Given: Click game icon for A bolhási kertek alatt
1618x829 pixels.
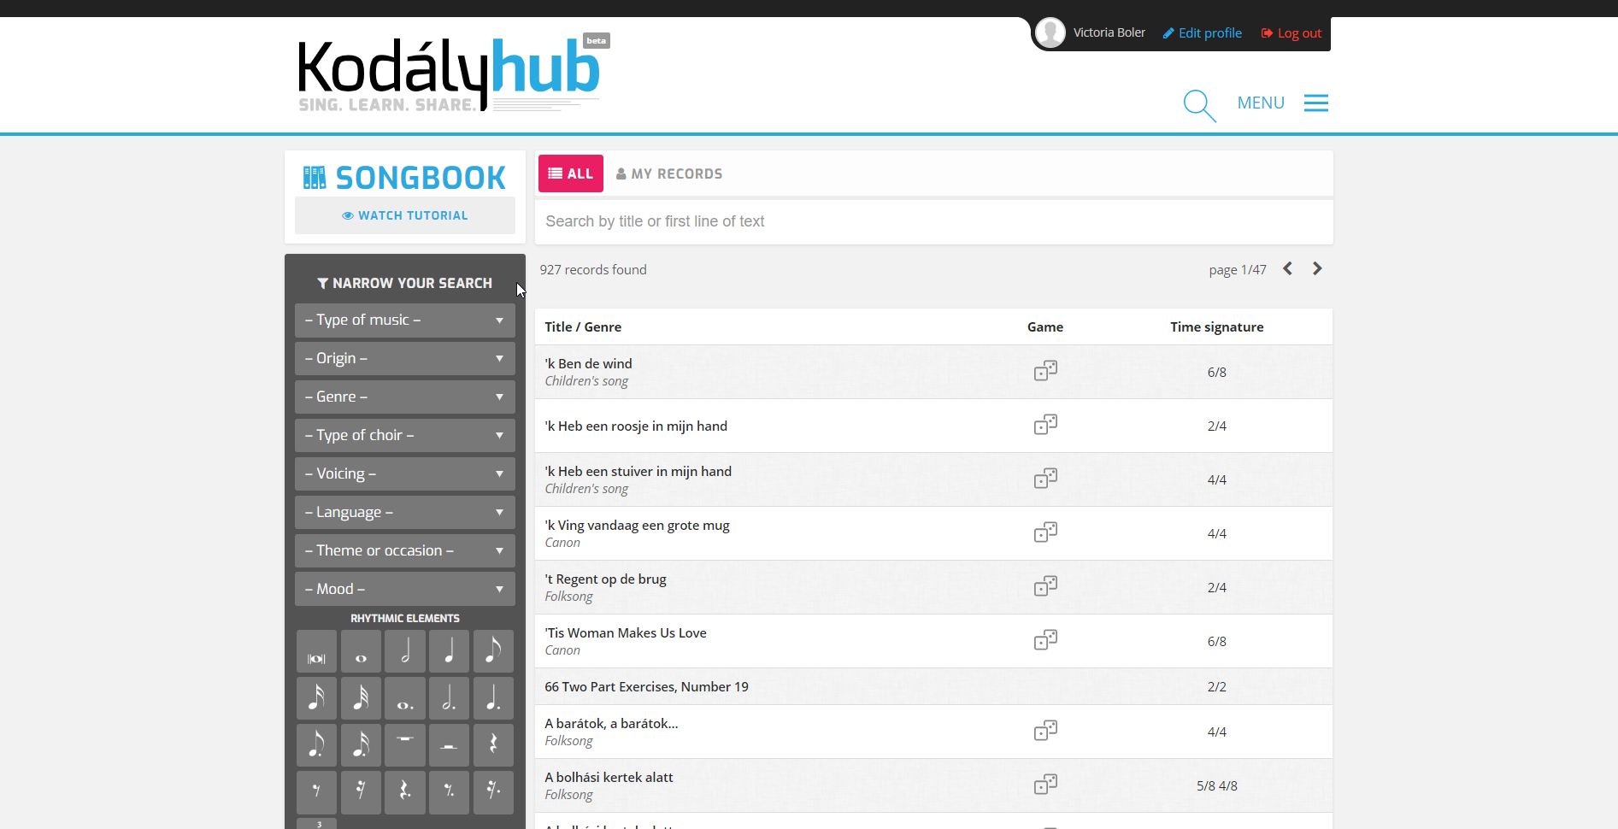Looking at the screenshot, I should pyautogui.click(x=1045, y=785).
